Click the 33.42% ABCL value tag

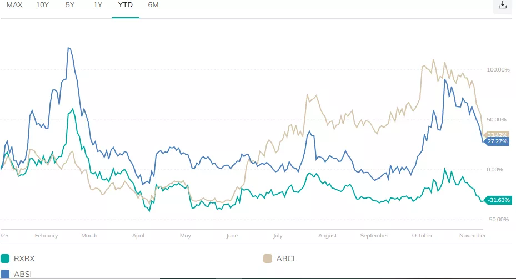point(497,135)
